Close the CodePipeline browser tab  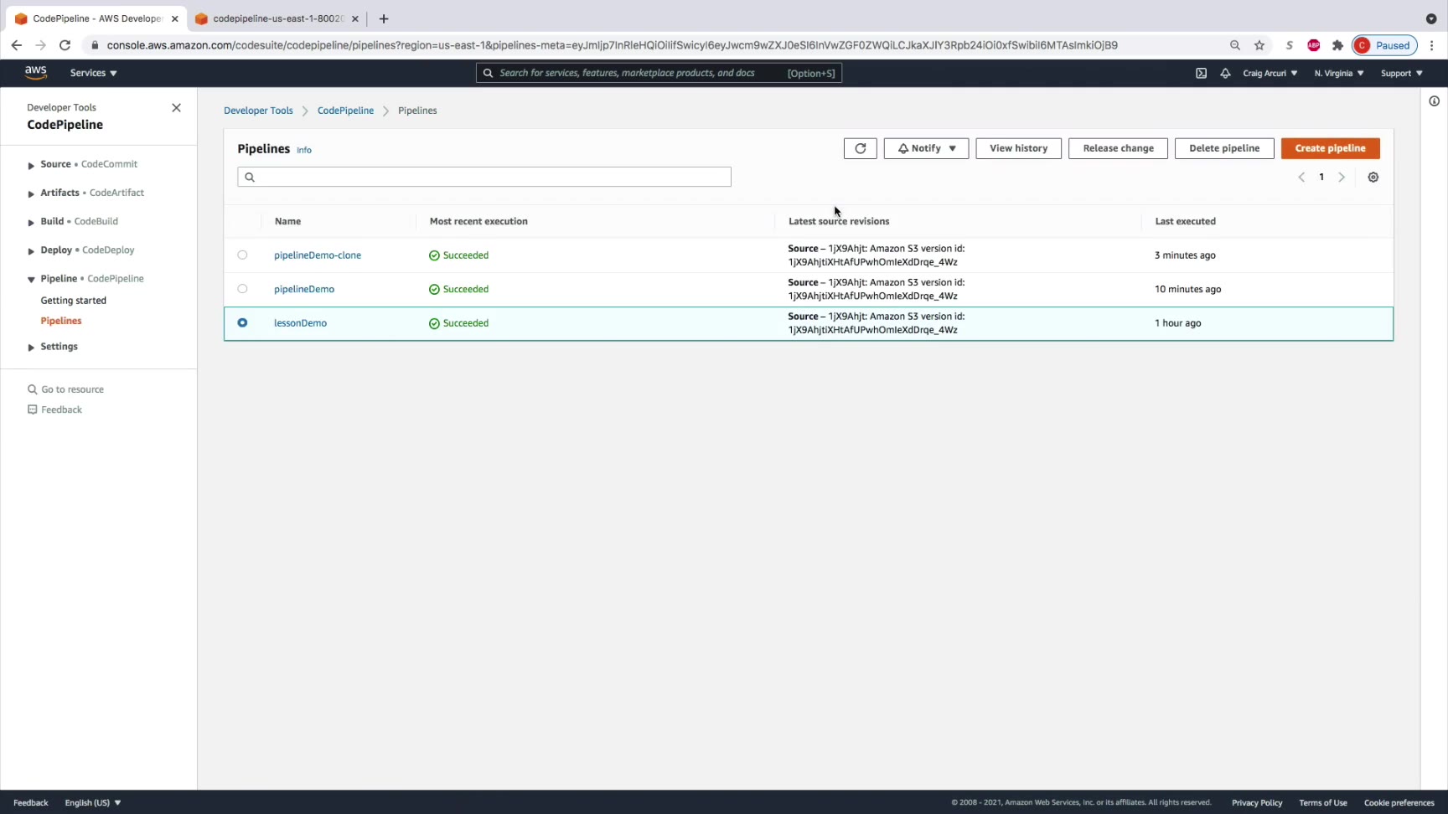click(174, 18)
